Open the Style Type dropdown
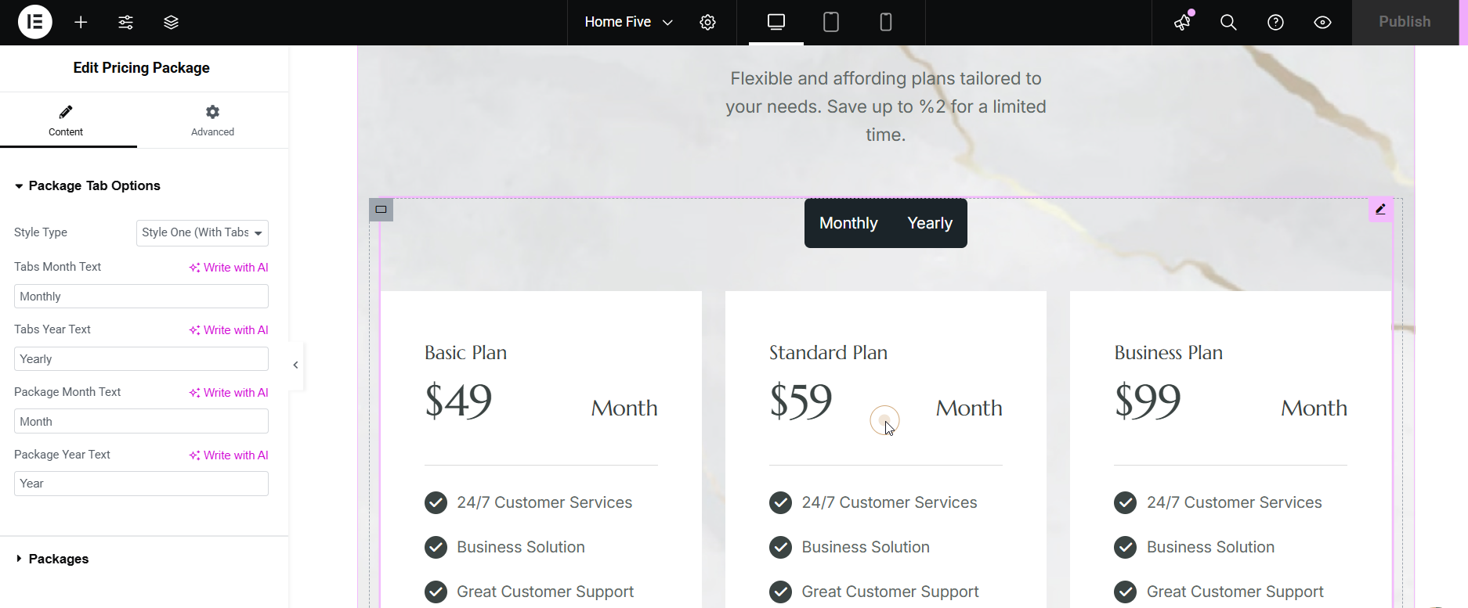This screenshot has width=1468, height=608. click(202, 233)
